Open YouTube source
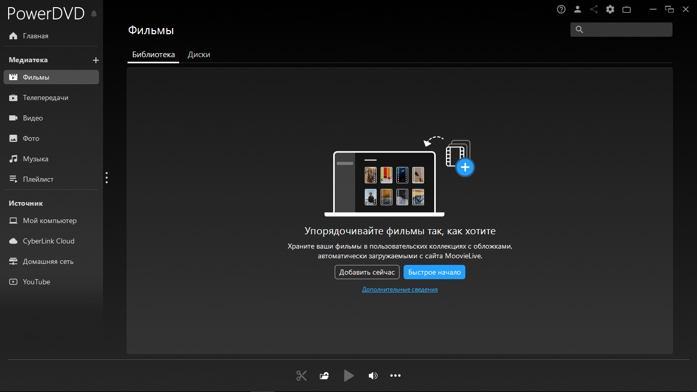Image resolution: width=697 pixels, height=392 pixels. [51, 282]
